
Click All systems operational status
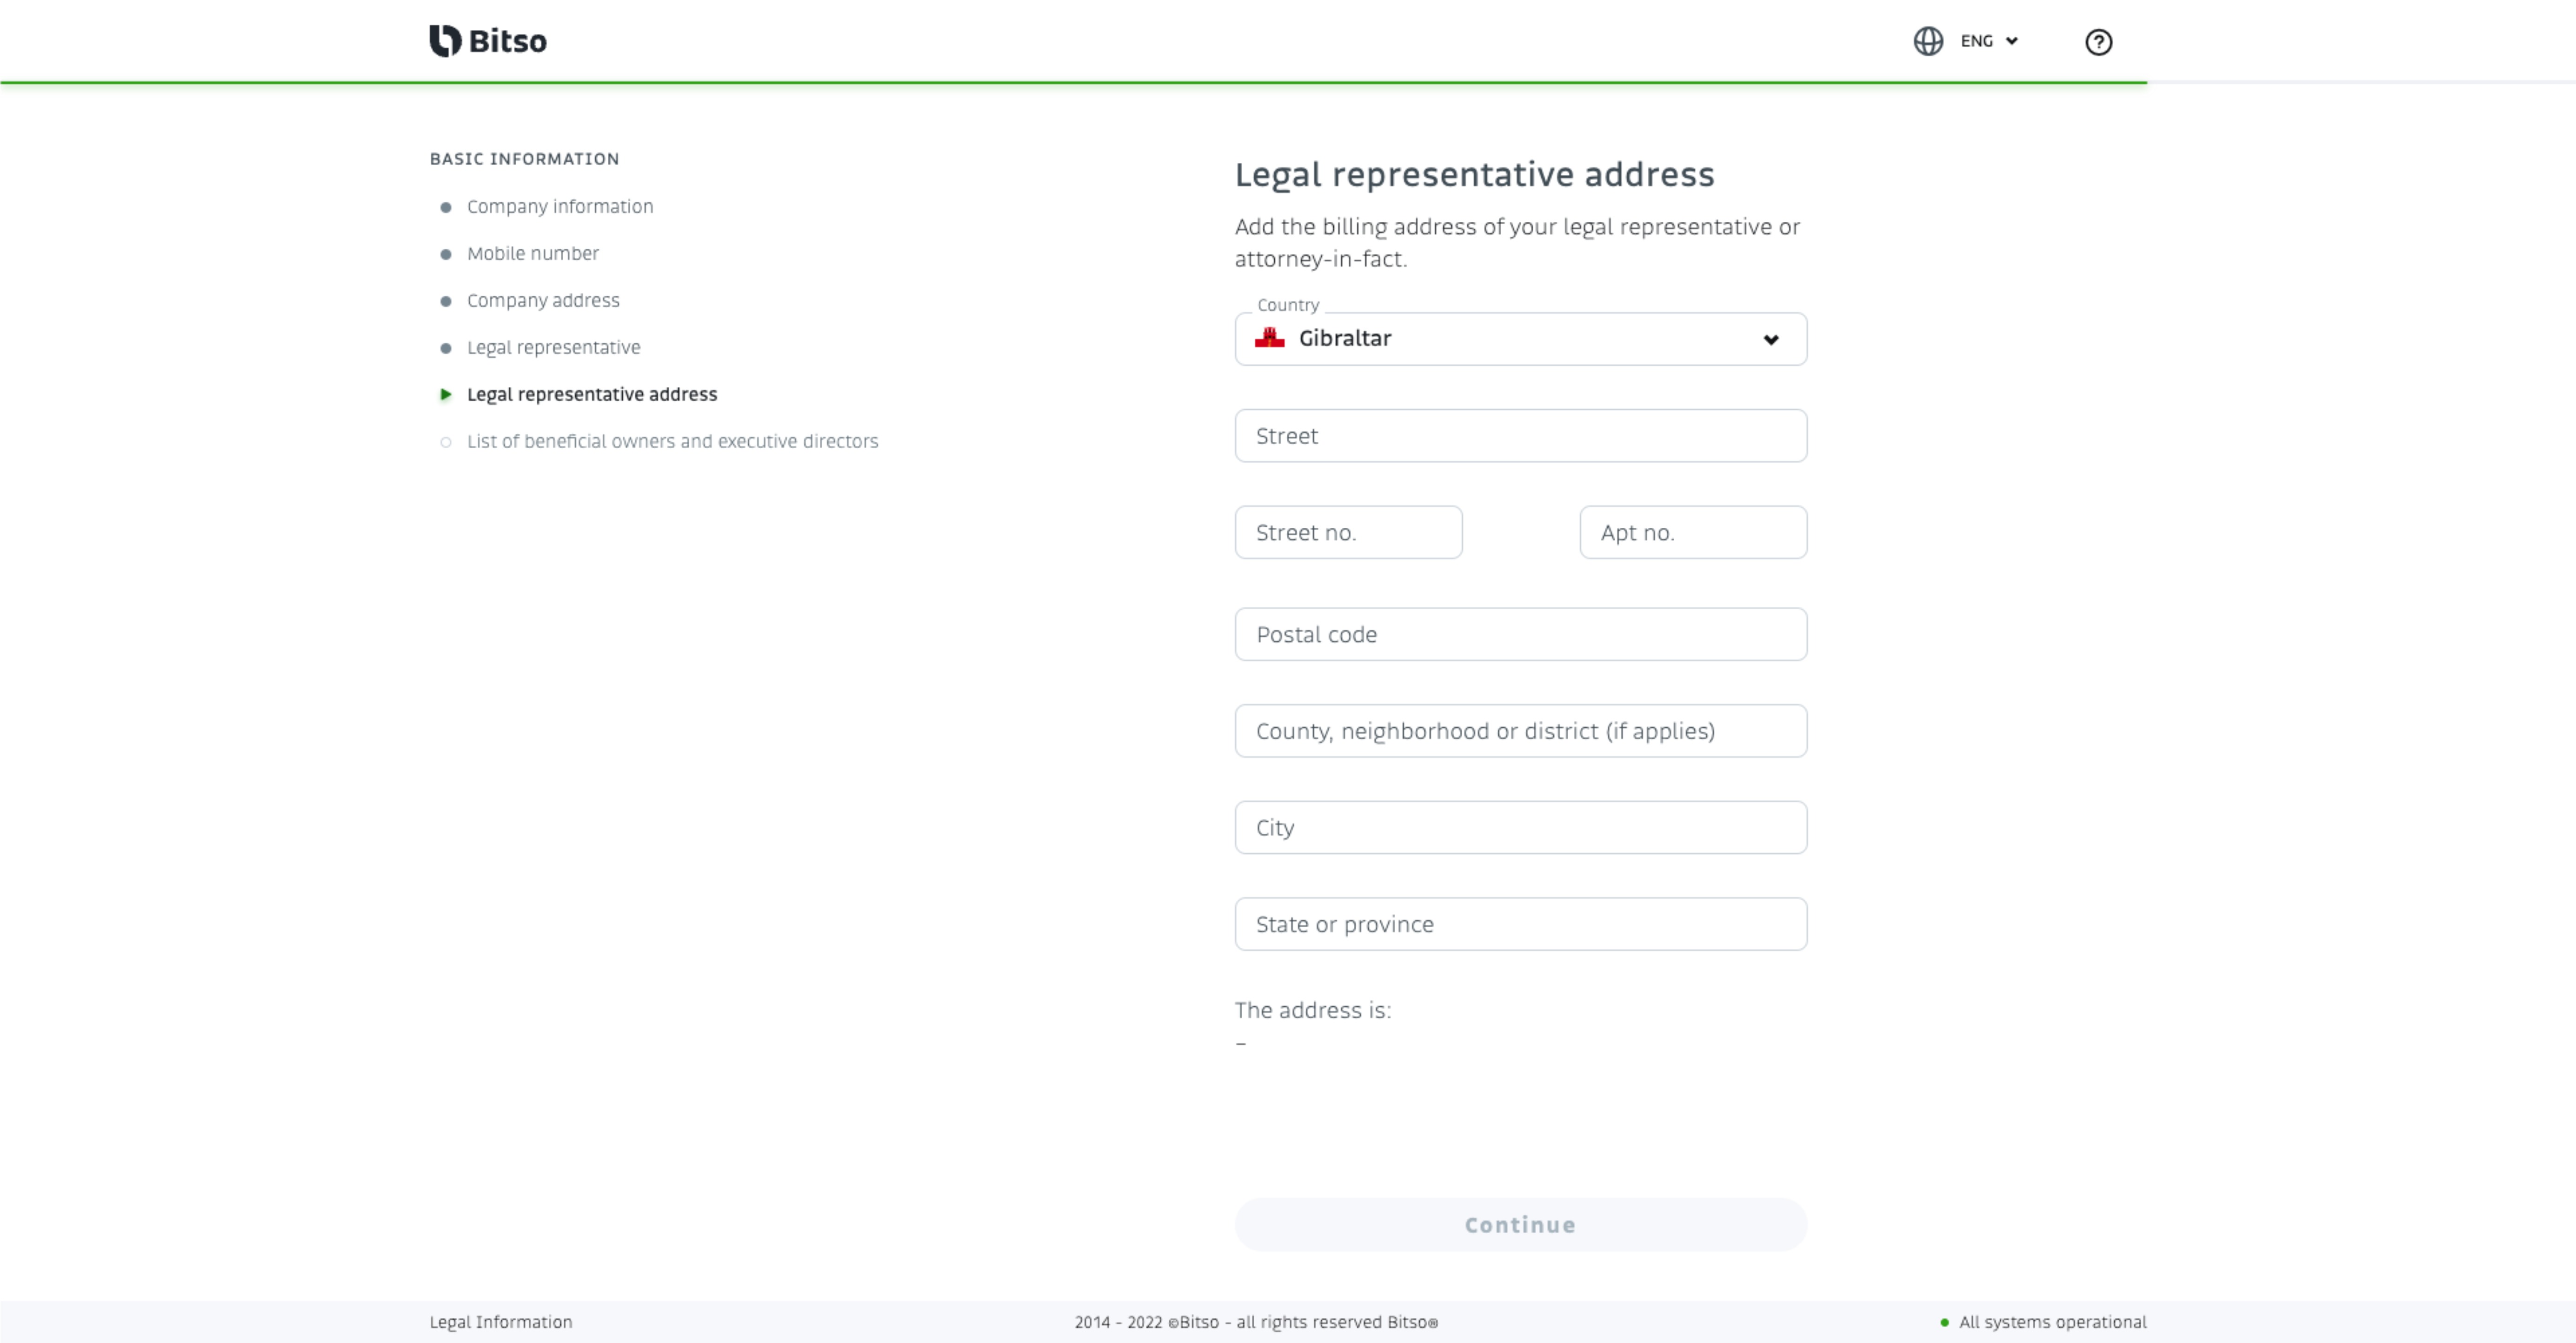pyautogui.click(x=2052, y=1322)
